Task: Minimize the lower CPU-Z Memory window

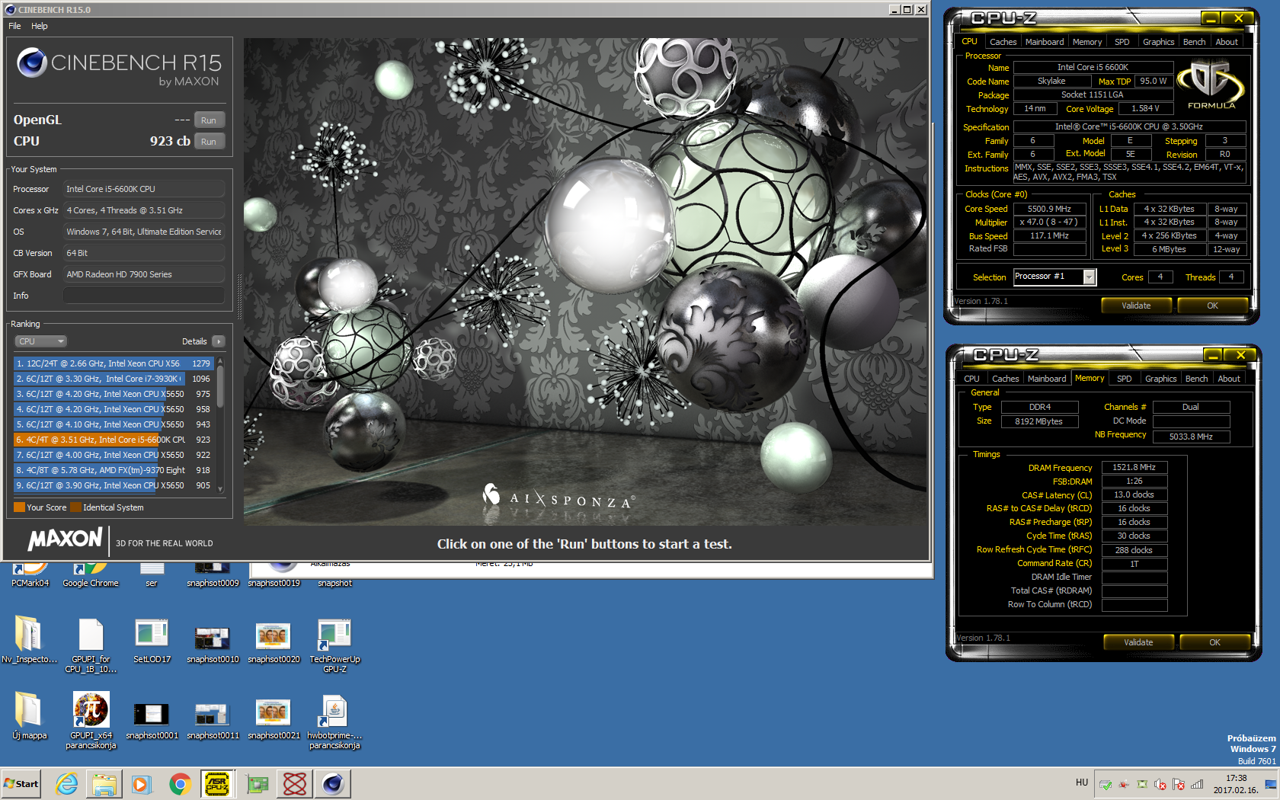Action: (1212, 355)
